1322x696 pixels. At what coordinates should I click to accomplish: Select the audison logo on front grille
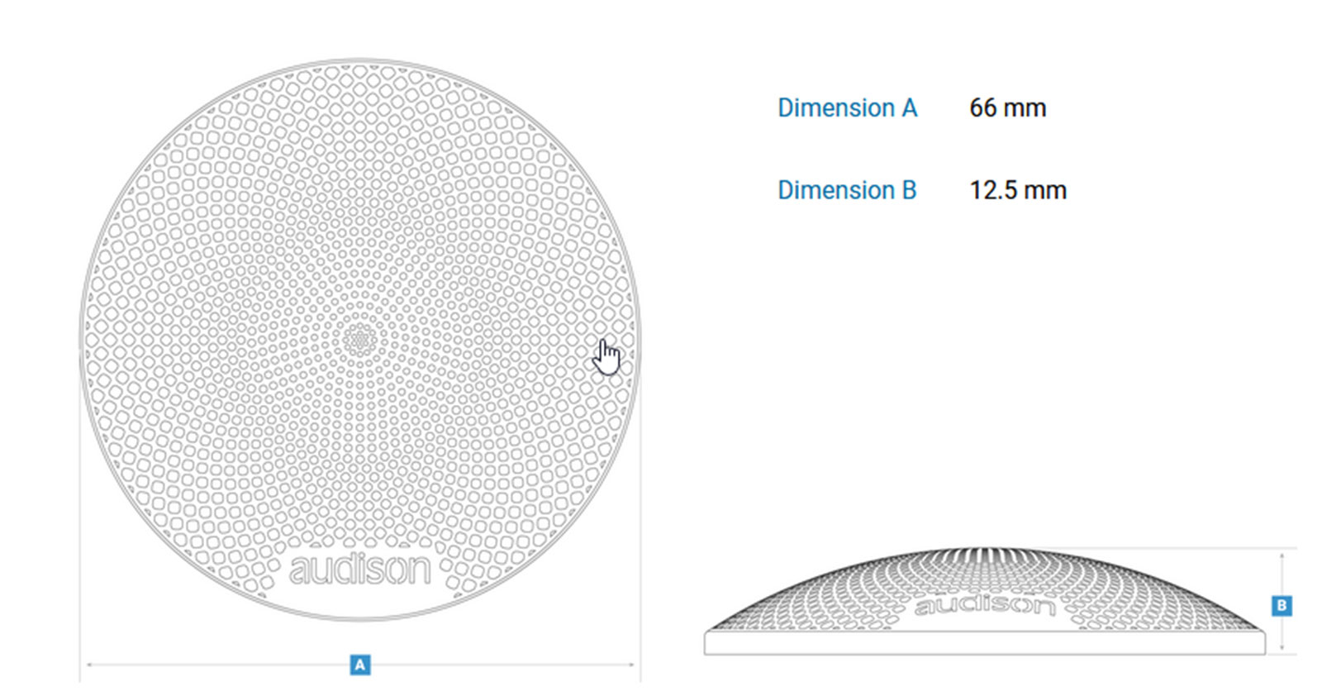tap(359, 570)
